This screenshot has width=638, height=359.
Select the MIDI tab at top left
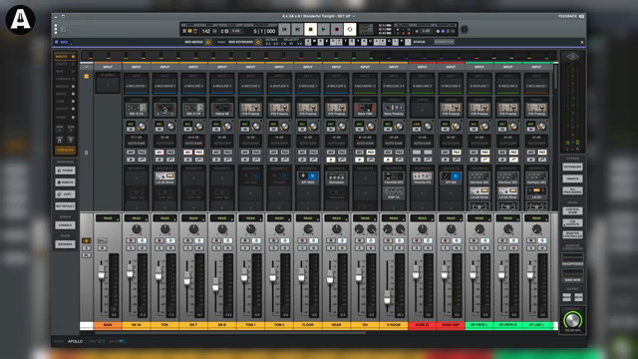click(x=62, y=42)
